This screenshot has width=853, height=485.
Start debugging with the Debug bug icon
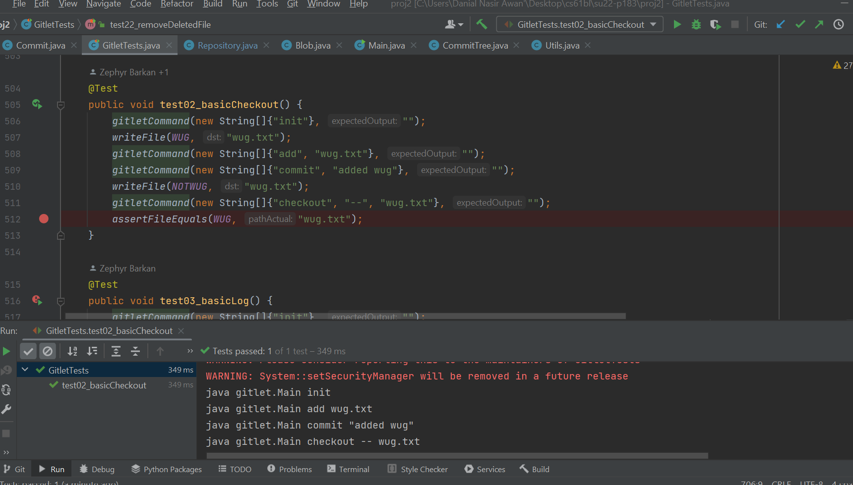pos(696,24)
